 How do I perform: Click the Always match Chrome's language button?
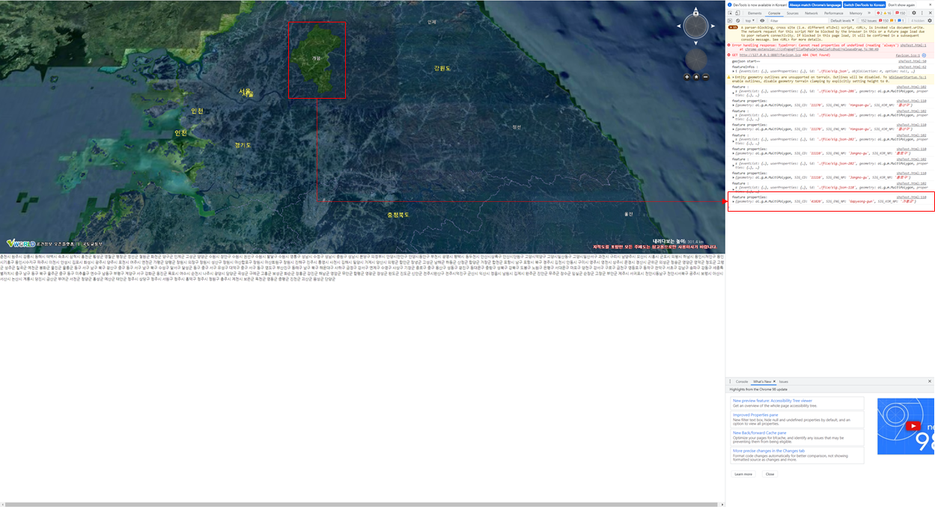[x=815, y=4]
